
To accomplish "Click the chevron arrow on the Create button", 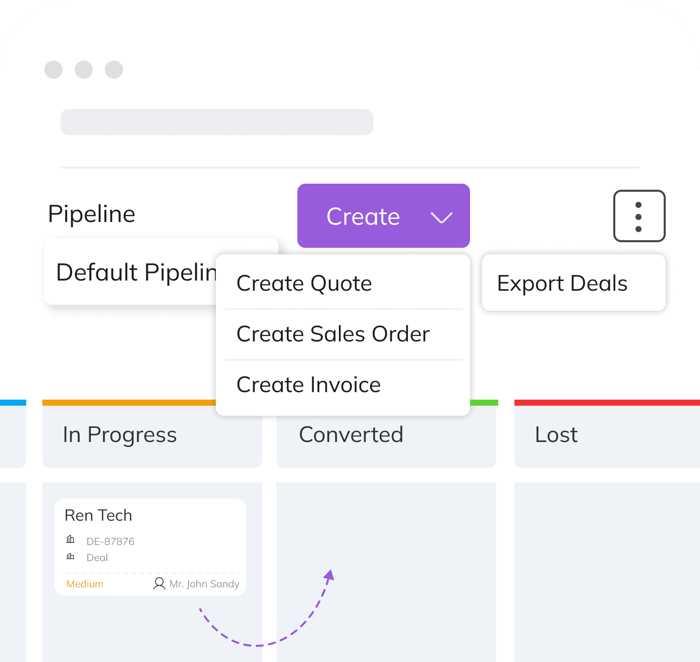I will point(441,217).
